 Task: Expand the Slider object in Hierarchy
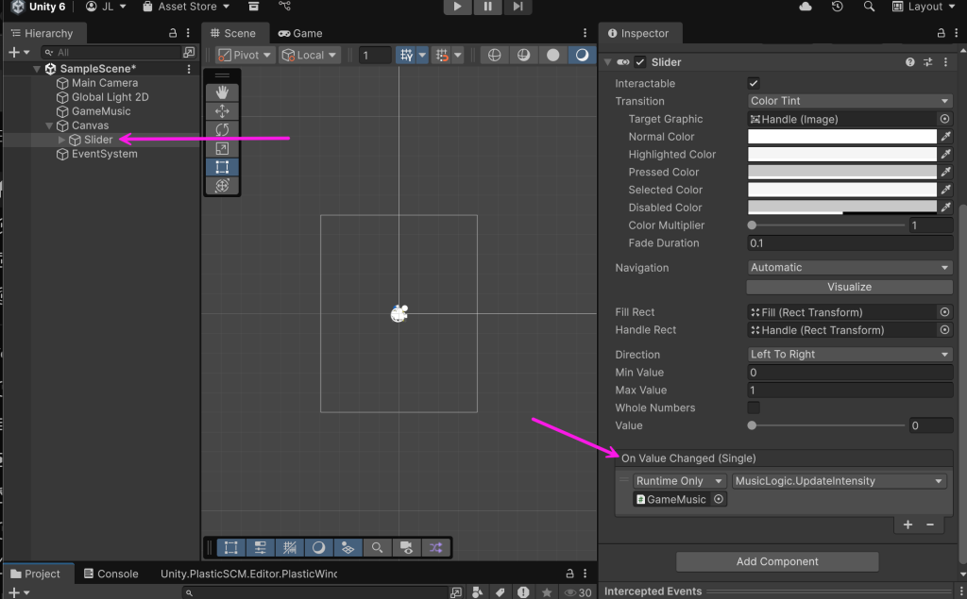(x=62, y=140)
